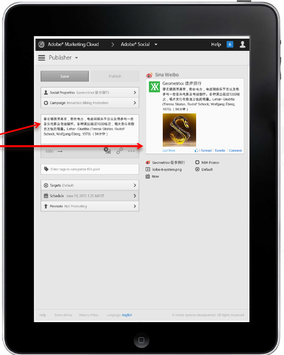Screen dimensions: 284x355
Task: Expand the Schedule June 19, 2013 row
Action: coord(90,196)
